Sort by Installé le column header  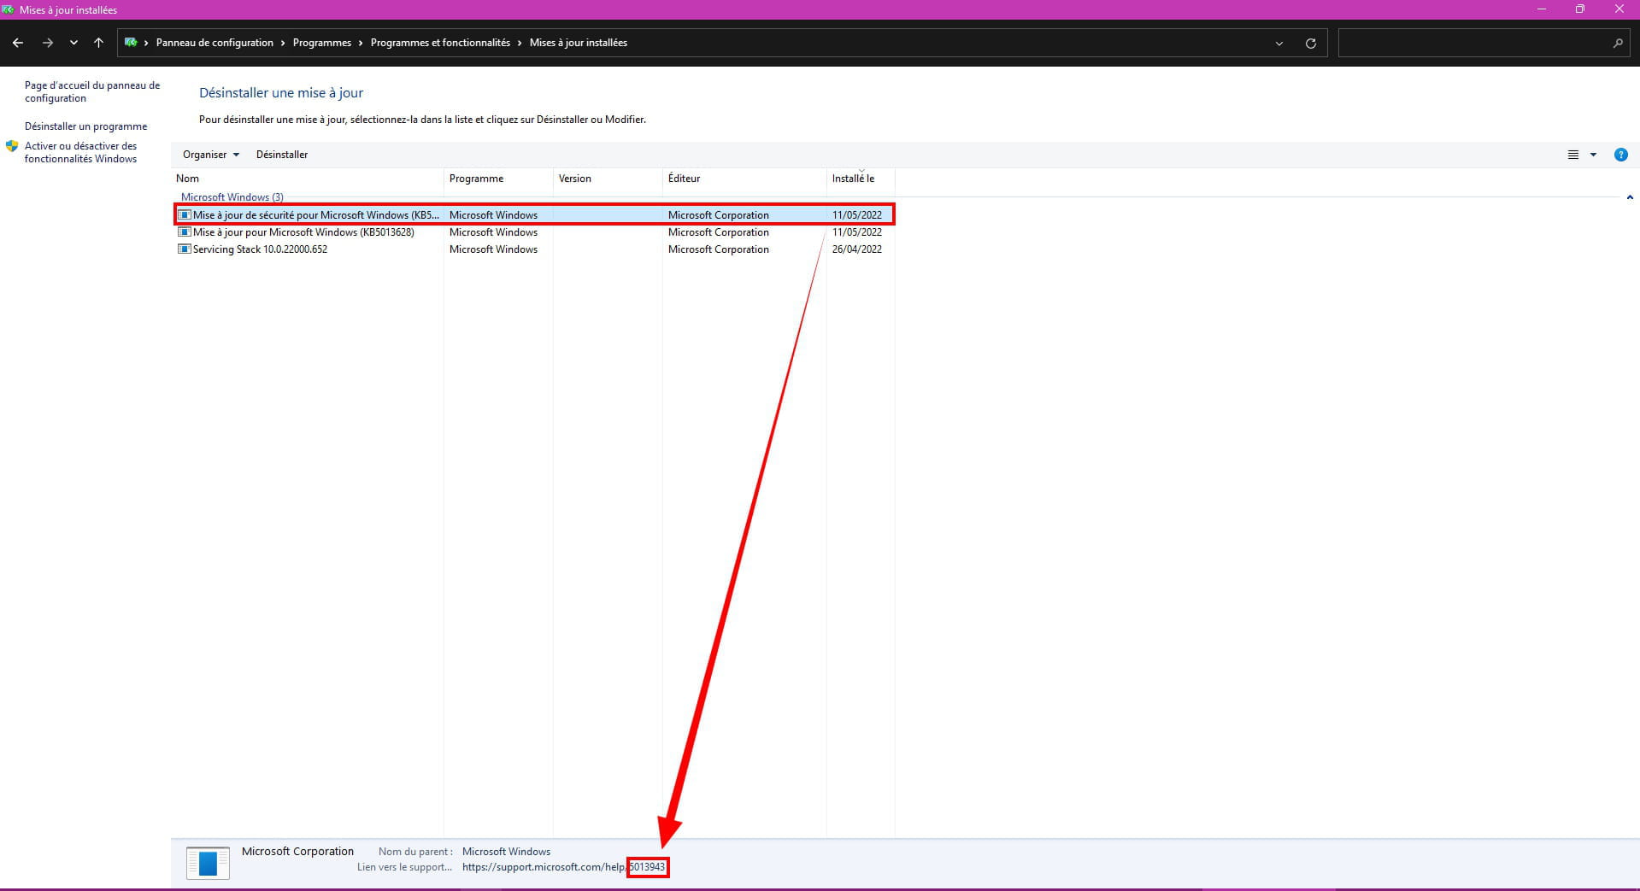(x=861, y=179)
